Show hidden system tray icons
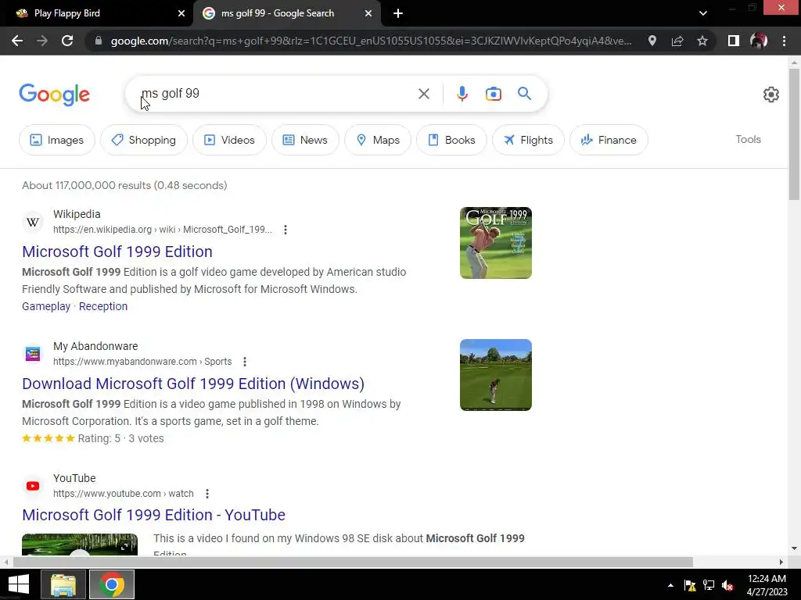801x600 pixels. pyautogui.click(x=670, y=585)
